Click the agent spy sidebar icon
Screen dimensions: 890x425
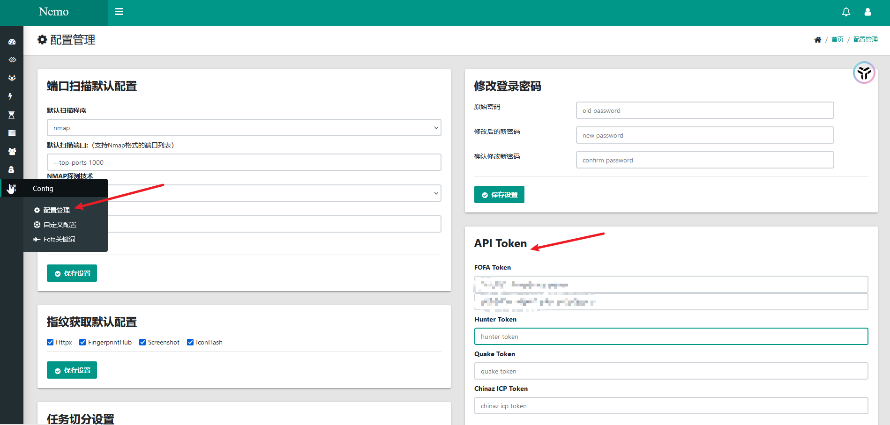click(x=12, y=169)
